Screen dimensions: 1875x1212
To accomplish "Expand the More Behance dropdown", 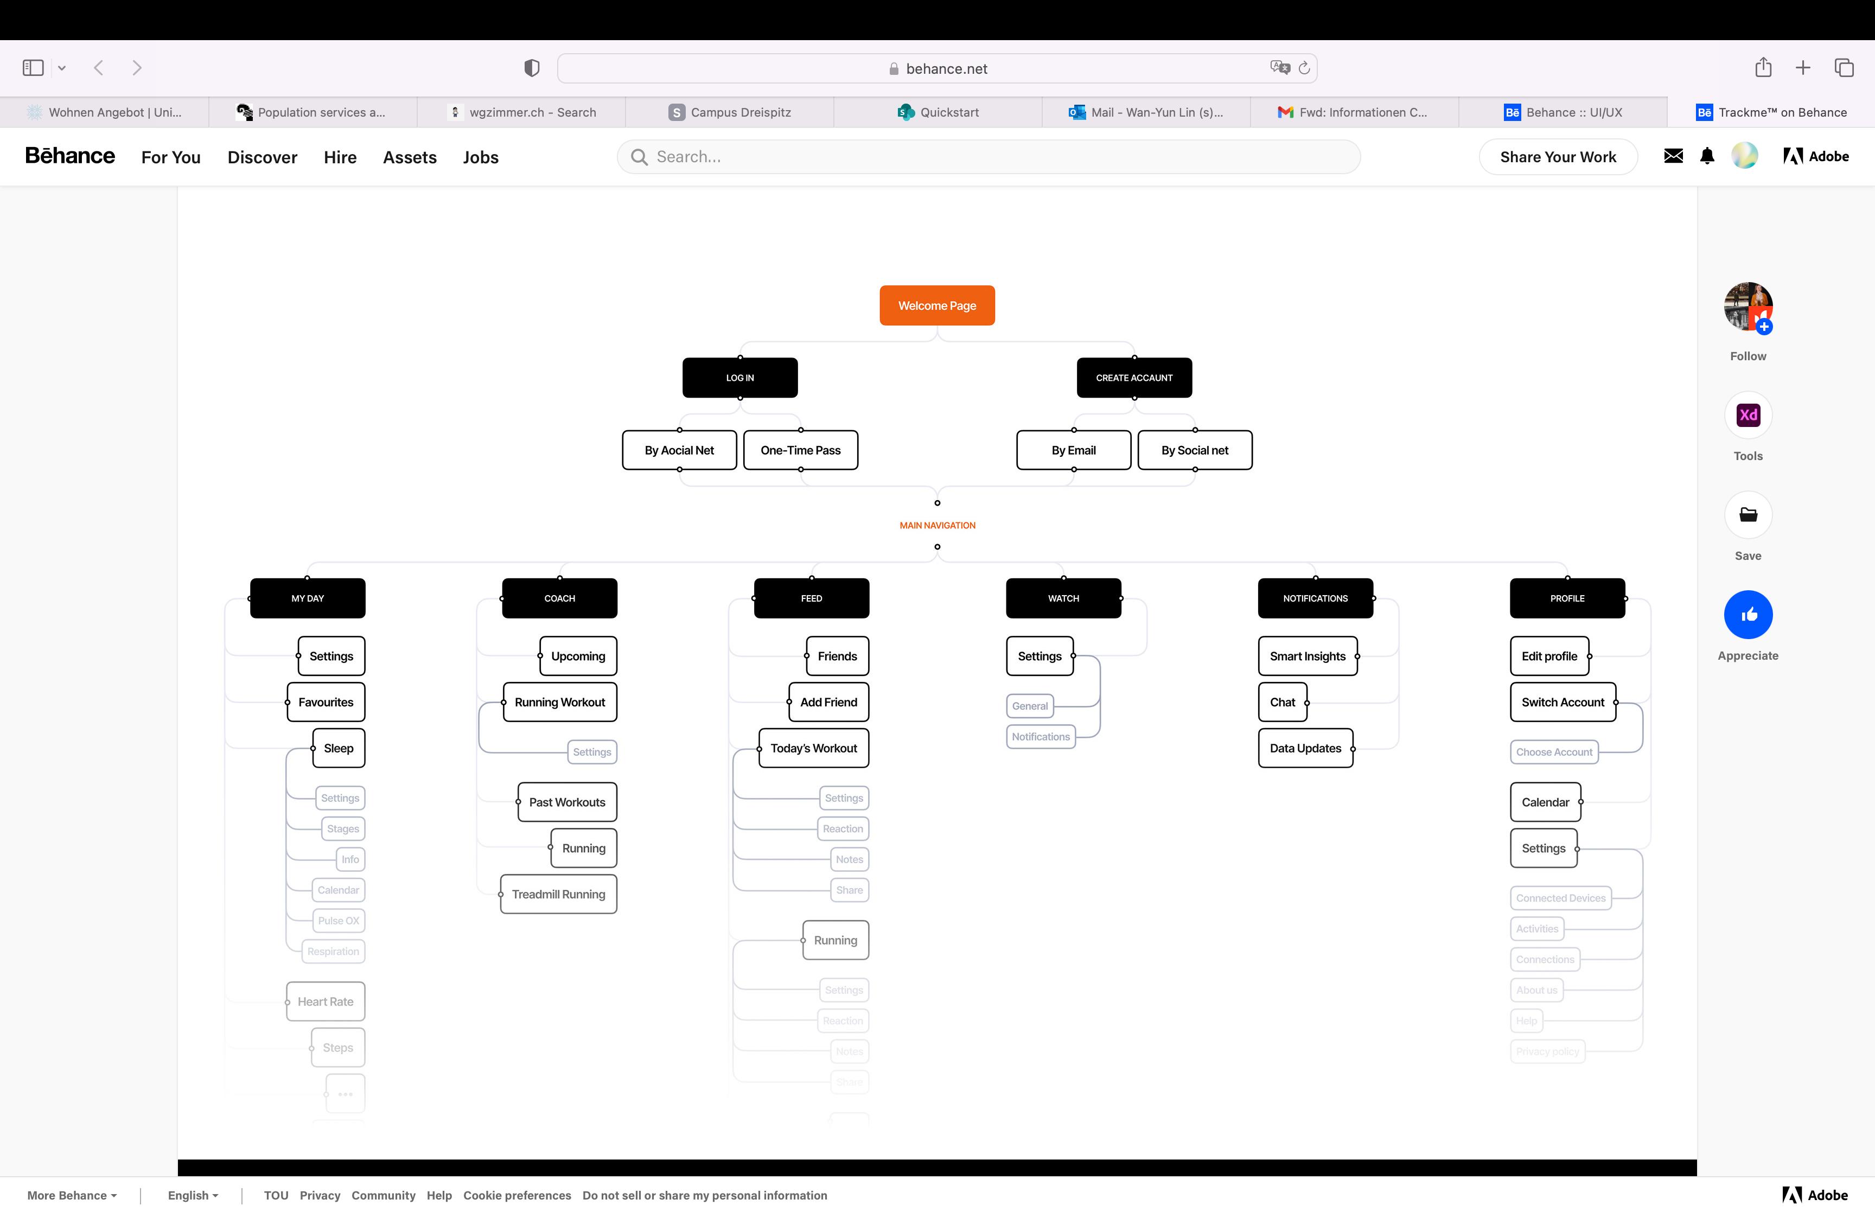I will (72, 1195).
